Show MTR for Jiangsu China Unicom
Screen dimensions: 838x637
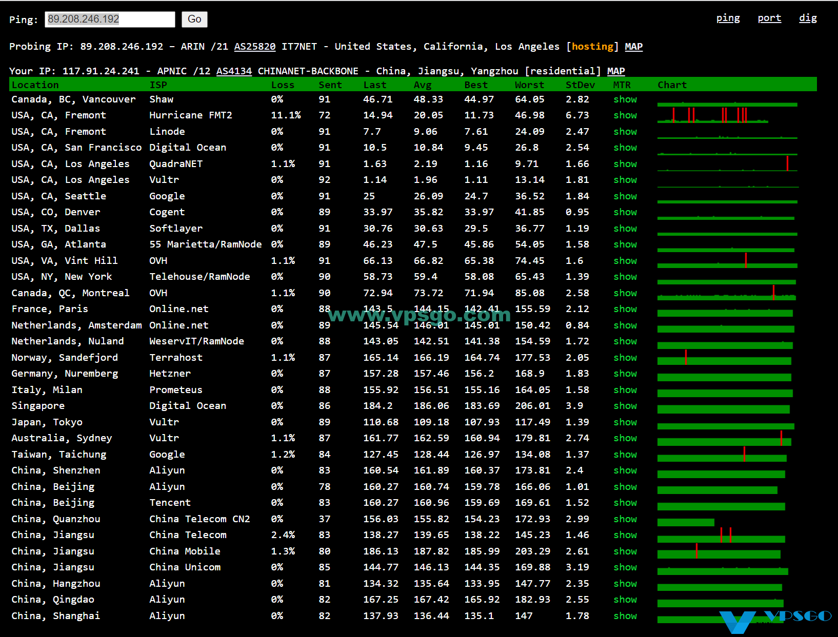click(625, 567)
